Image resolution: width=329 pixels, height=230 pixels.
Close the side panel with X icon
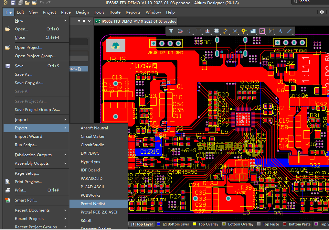pos(90,21)
